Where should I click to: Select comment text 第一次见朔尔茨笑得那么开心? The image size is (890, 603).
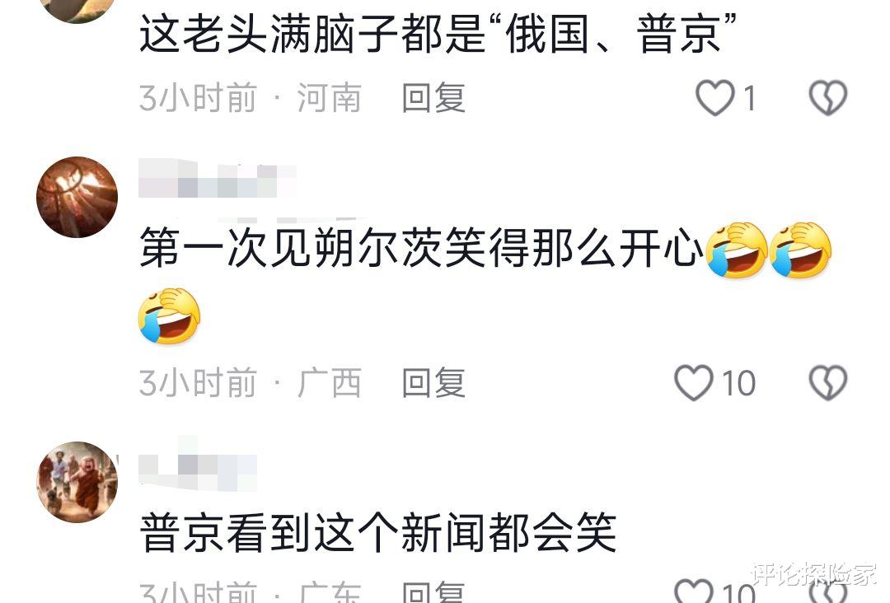pyautogui.click(x=421, y=247)
